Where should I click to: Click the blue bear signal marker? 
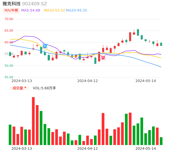pyautogui.click(x=45, y=46)
